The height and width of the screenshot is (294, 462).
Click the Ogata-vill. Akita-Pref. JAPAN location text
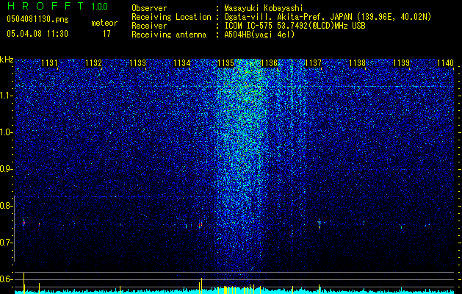(x=328, y=17)
